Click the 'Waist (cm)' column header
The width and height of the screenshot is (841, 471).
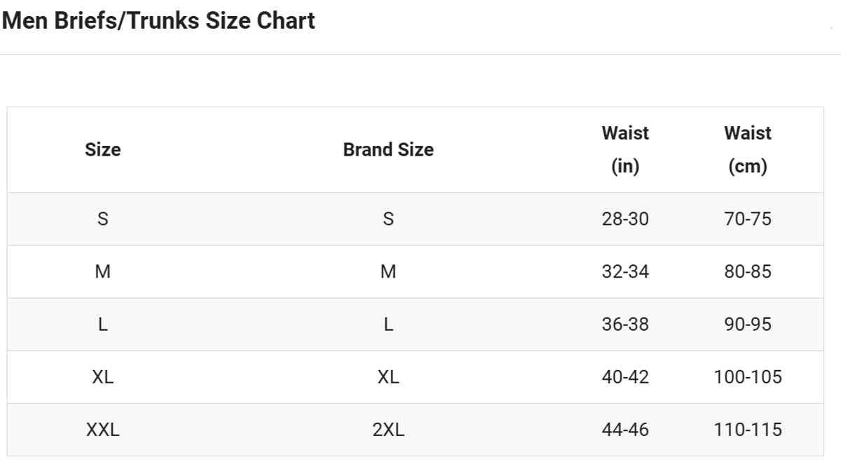coord(748,149)
